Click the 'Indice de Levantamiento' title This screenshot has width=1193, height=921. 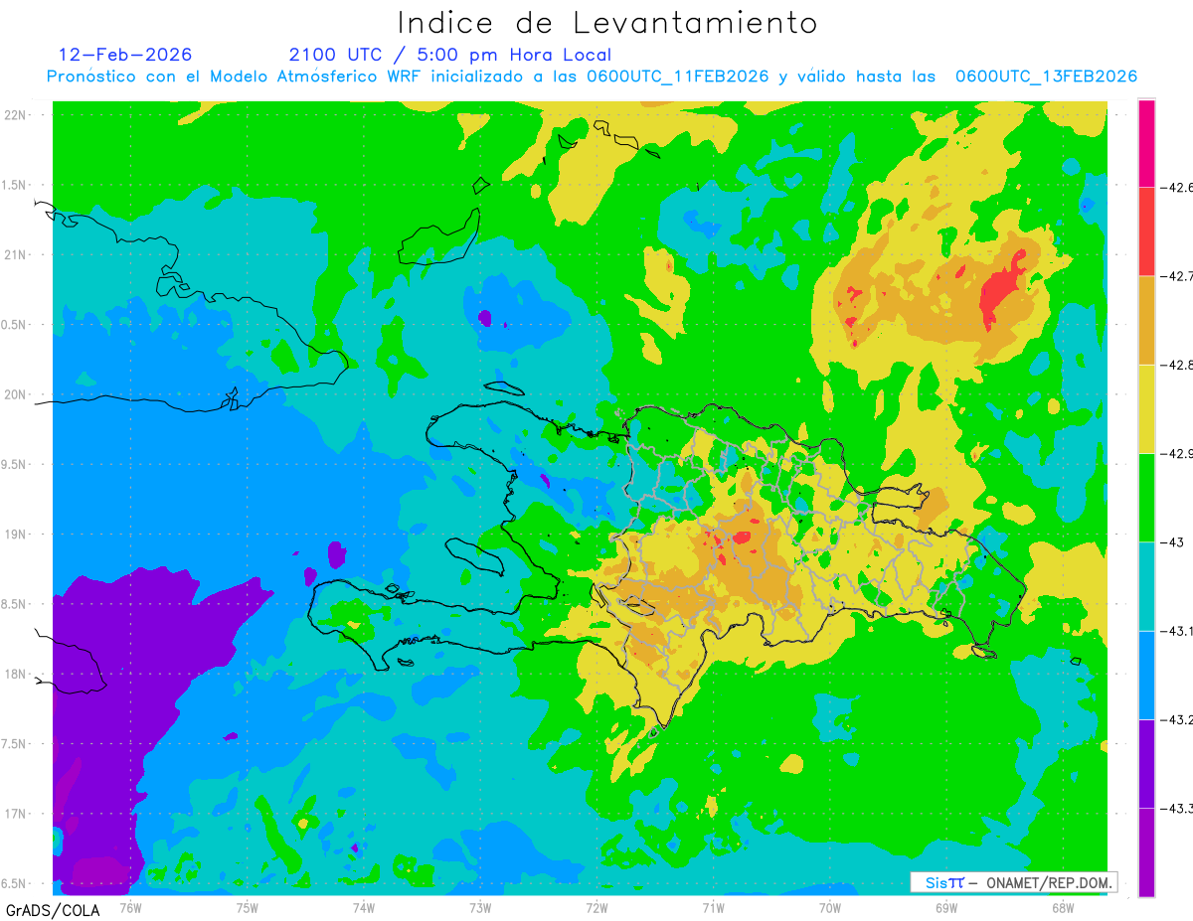tap(607, 23)
